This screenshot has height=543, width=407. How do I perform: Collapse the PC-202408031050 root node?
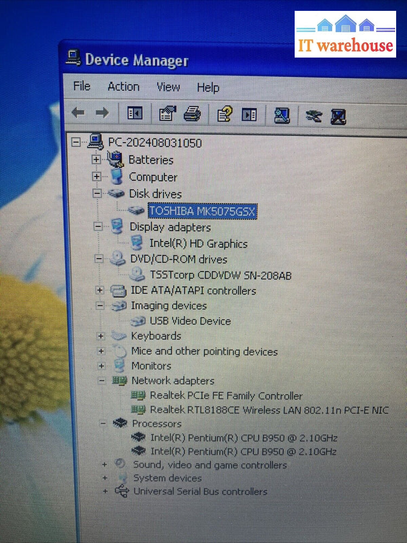[x=76, y=142]
